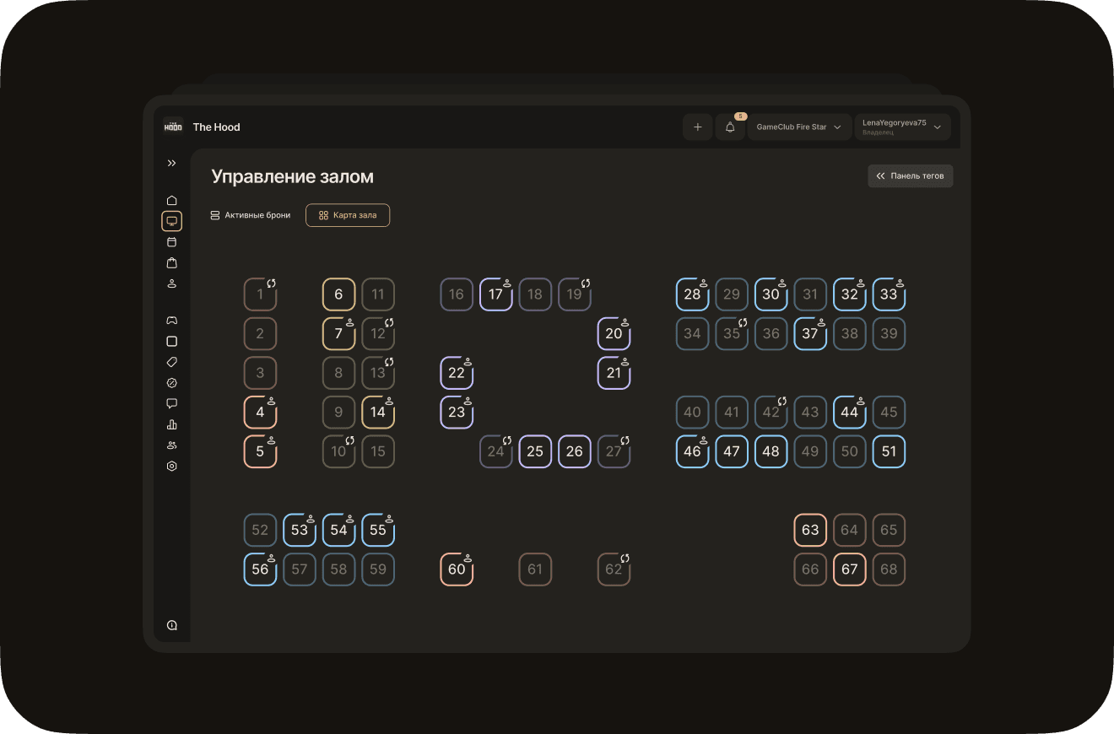Select seat 25 on the hall map

click(535, 451)
